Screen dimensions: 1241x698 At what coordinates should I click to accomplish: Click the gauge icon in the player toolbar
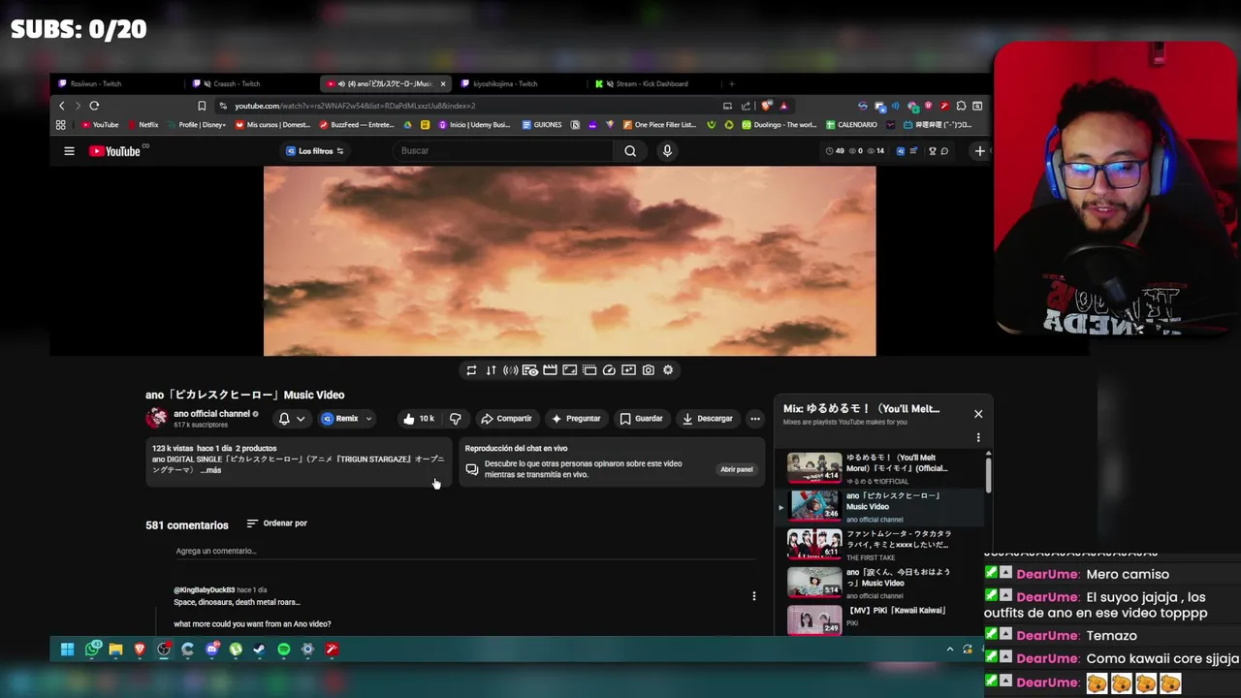click(609, 370)
